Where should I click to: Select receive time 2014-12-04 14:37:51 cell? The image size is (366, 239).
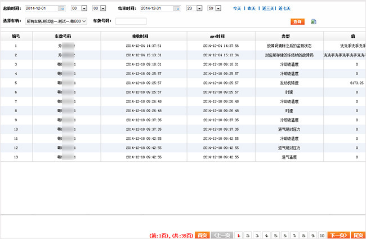tap(144, 46)
